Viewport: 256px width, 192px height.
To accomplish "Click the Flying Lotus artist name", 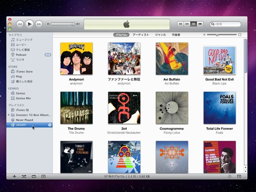I will click(x=172, y=132).
